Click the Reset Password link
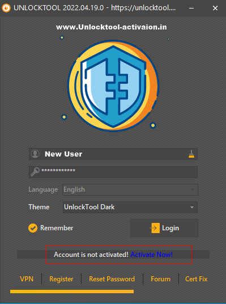The height and width of the screenshot is (304, 226). pos(112,279)
